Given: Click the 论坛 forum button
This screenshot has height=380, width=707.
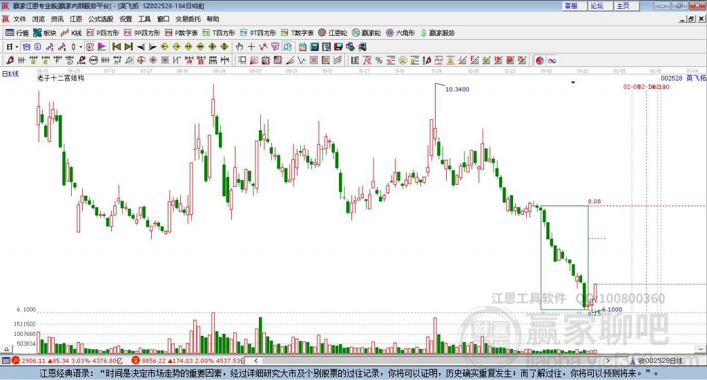Looking at the screenshot, I should [x=597, y=6].
